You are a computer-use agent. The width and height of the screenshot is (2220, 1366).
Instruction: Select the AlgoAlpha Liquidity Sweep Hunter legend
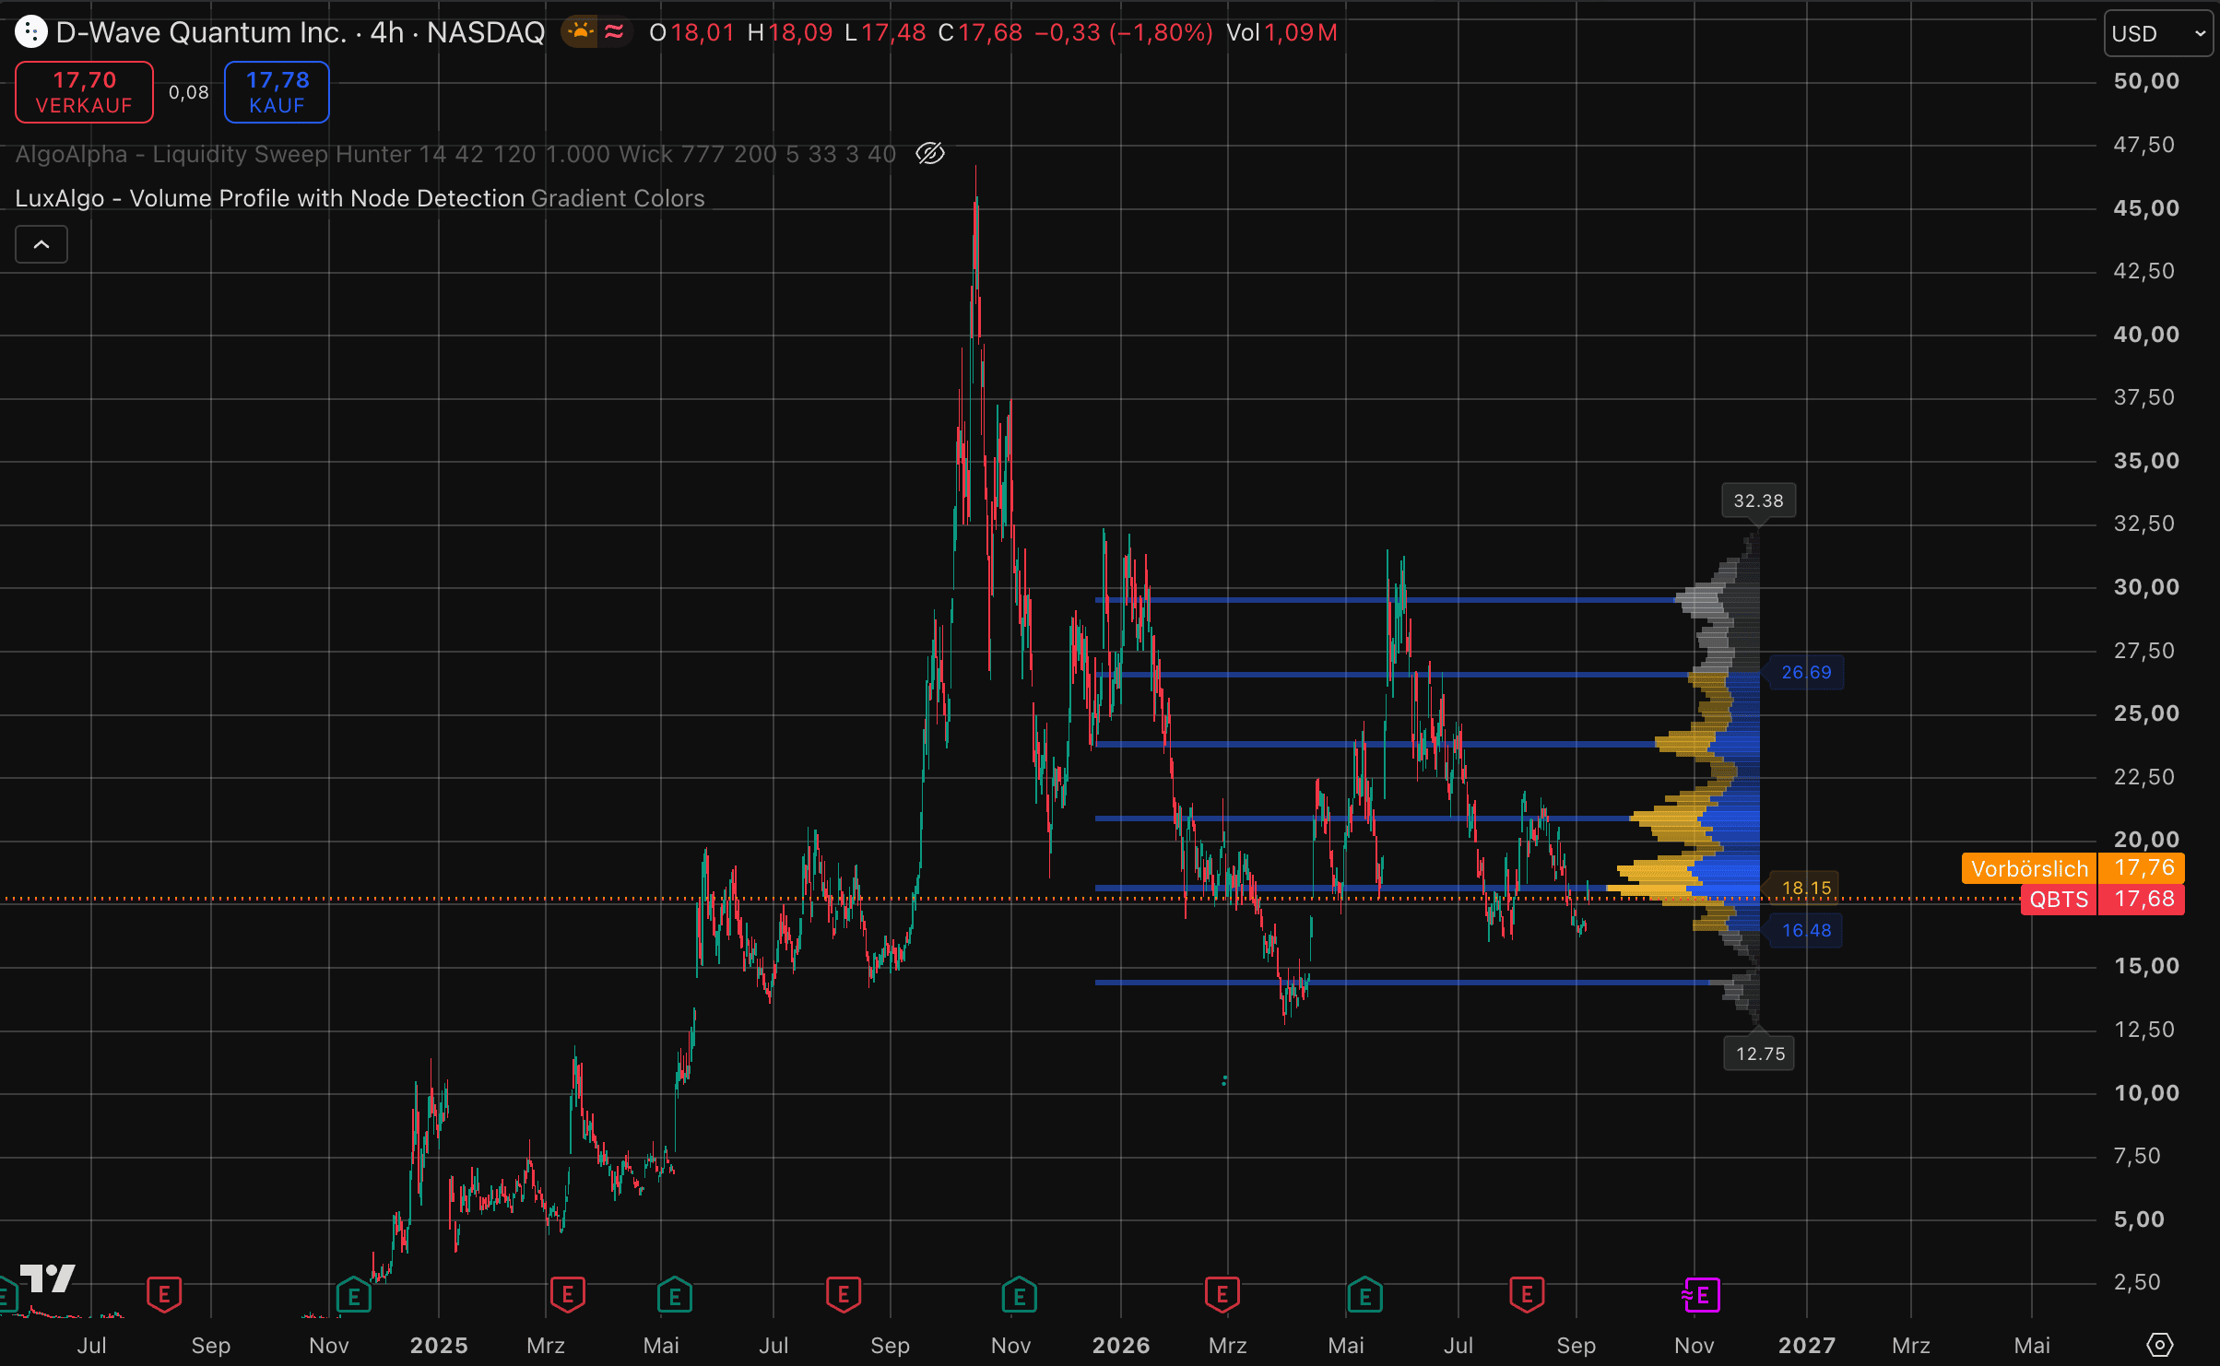pos(455,154)
